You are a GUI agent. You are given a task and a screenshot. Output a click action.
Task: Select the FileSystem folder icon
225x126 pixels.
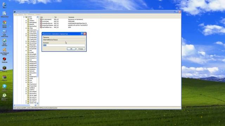click(x=28, y=45)
